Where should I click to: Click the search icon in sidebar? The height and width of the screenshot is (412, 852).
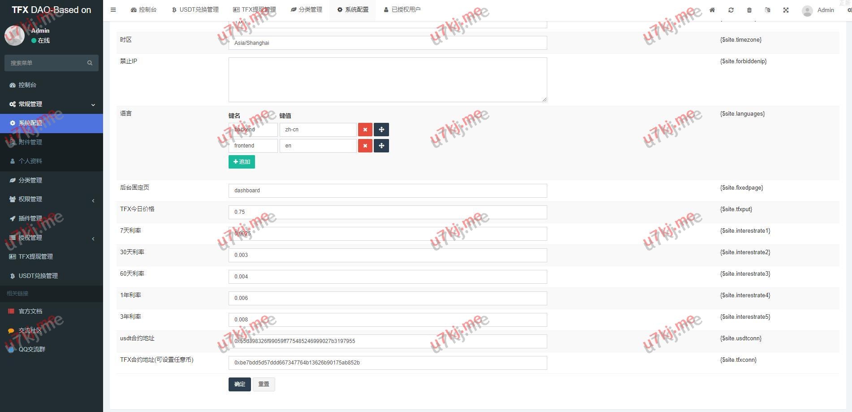[90, 63]
